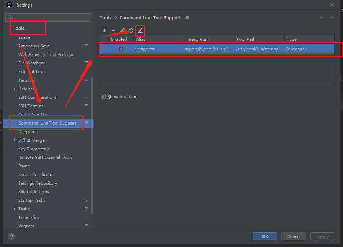Open External Tools settings
The height and width of the screenshot is (247, 343).
tap(32, 71)
